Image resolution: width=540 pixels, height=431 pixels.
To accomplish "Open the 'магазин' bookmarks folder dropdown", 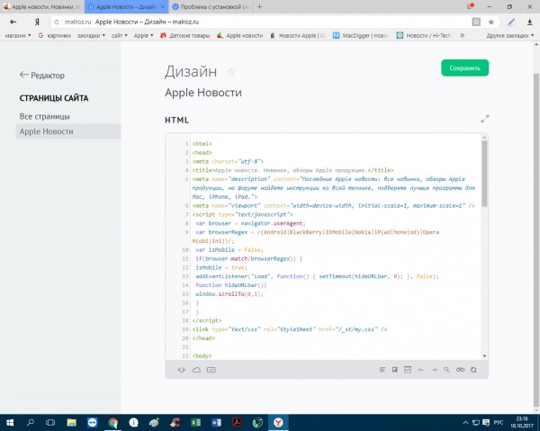I will tap(18, 35).
